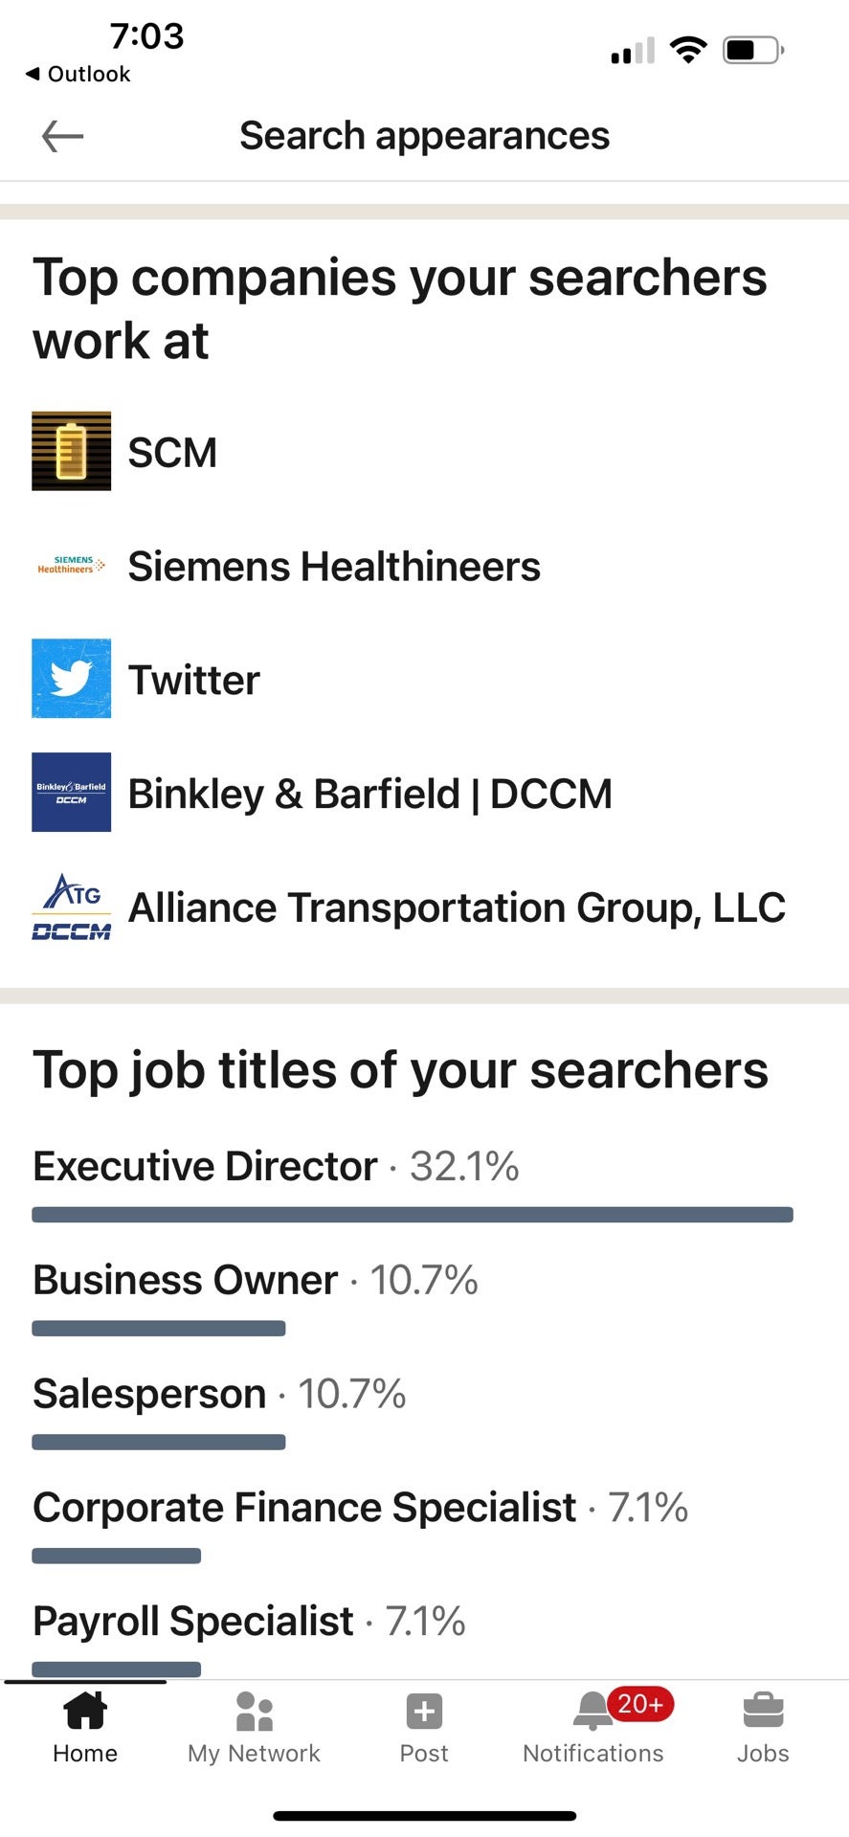The width and height of the screenshot is (849, 1837).
Task: Select the Twitter bird logo
Action: tap(72, 679)
